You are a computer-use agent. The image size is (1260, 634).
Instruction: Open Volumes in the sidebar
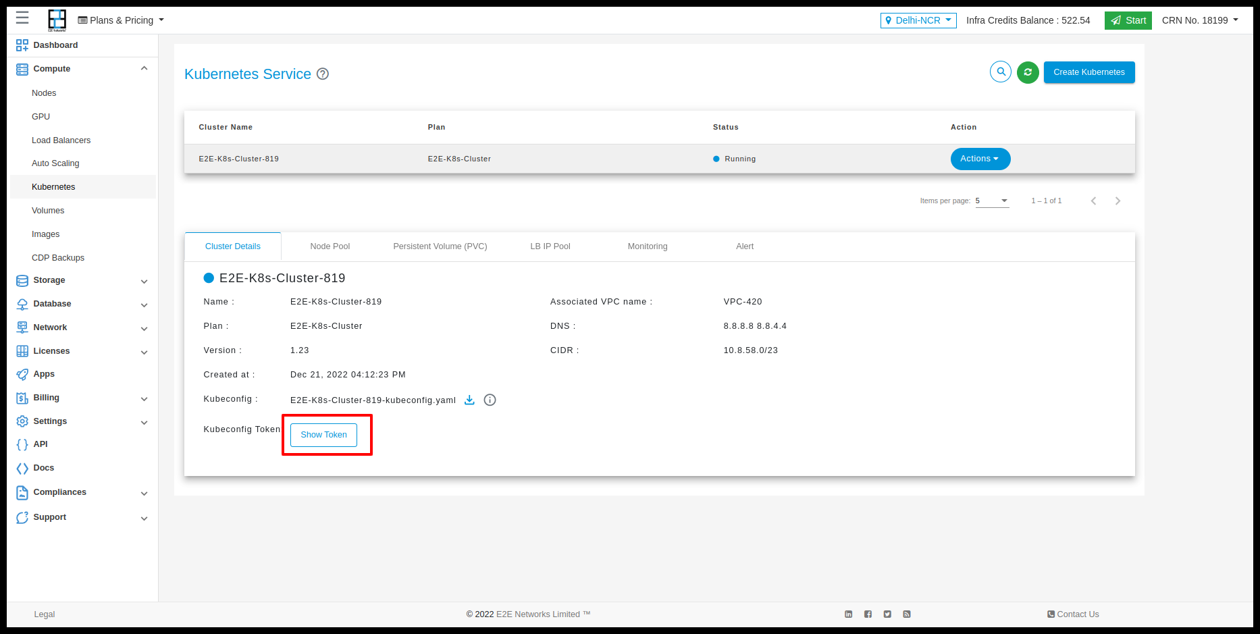[x=48, y=211]
